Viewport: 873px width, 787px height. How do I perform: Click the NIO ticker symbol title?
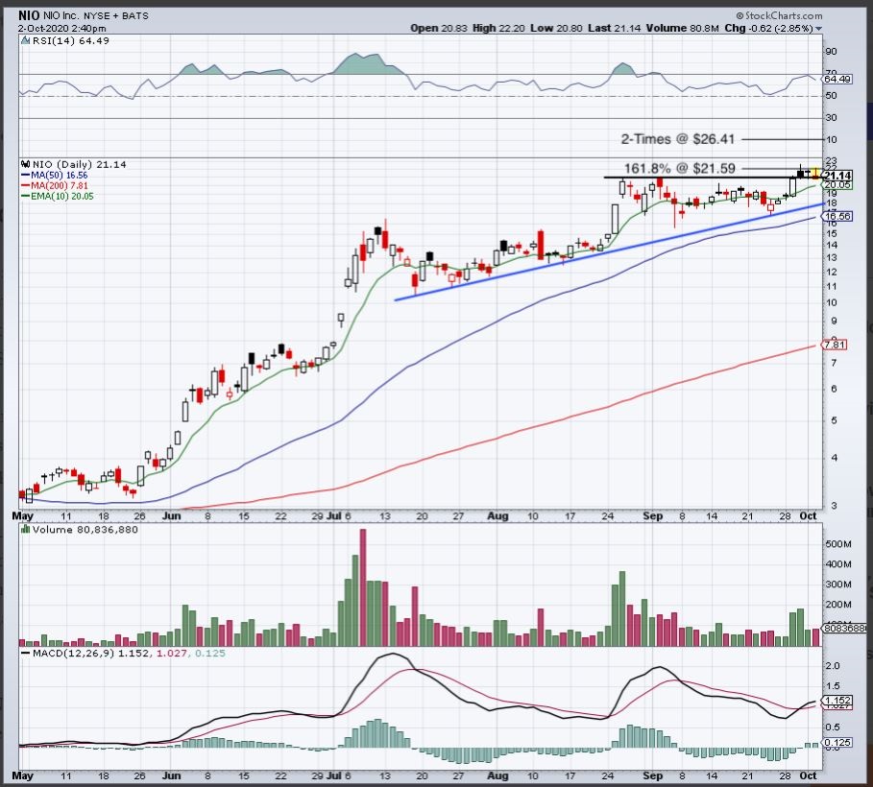[29, 15]
